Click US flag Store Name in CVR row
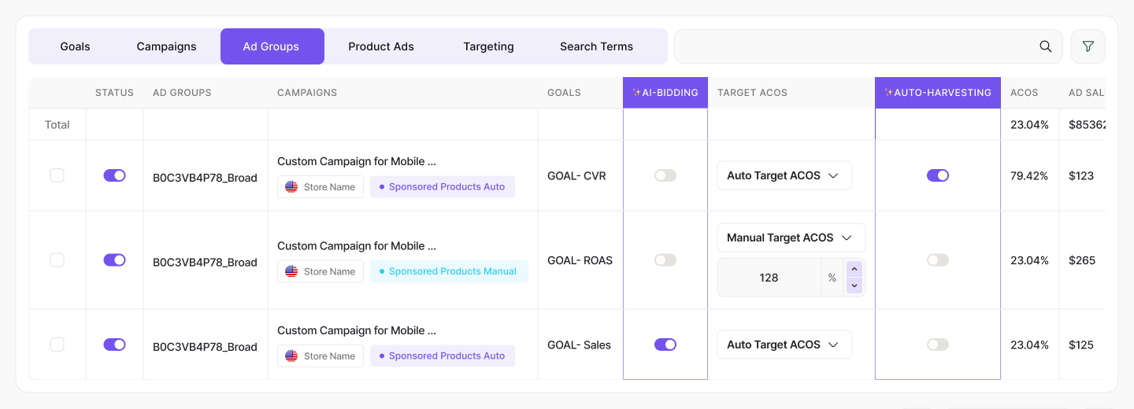 (321, 187)
